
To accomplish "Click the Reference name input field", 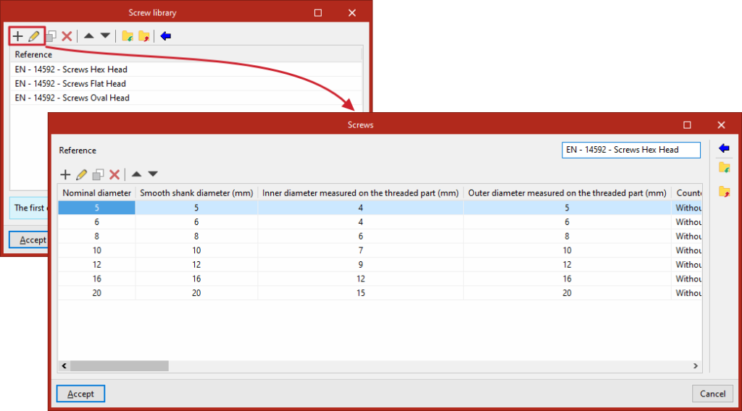I will [631, 150].
